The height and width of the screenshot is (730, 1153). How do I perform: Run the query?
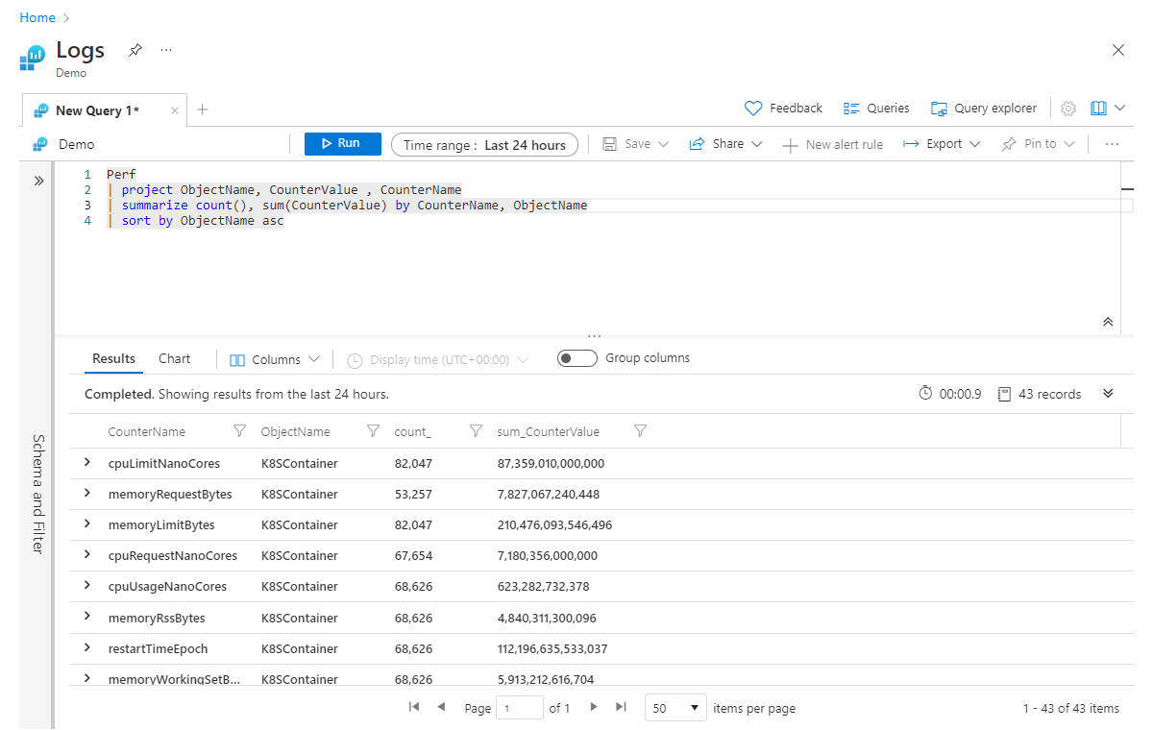point(342,144)
